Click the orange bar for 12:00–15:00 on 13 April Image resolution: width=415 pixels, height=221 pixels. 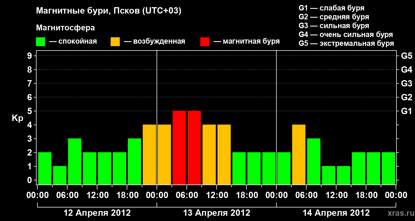point(224,154)
